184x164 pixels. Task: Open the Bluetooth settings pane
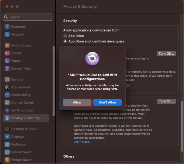(26, 27)
